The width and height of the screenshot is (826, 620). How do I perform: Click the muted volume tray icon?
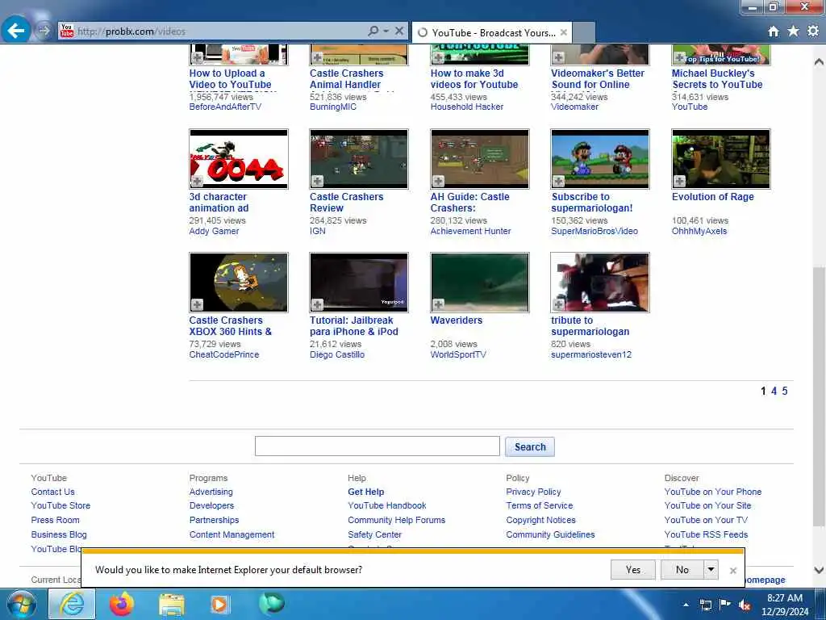click(x=744, y=605)
